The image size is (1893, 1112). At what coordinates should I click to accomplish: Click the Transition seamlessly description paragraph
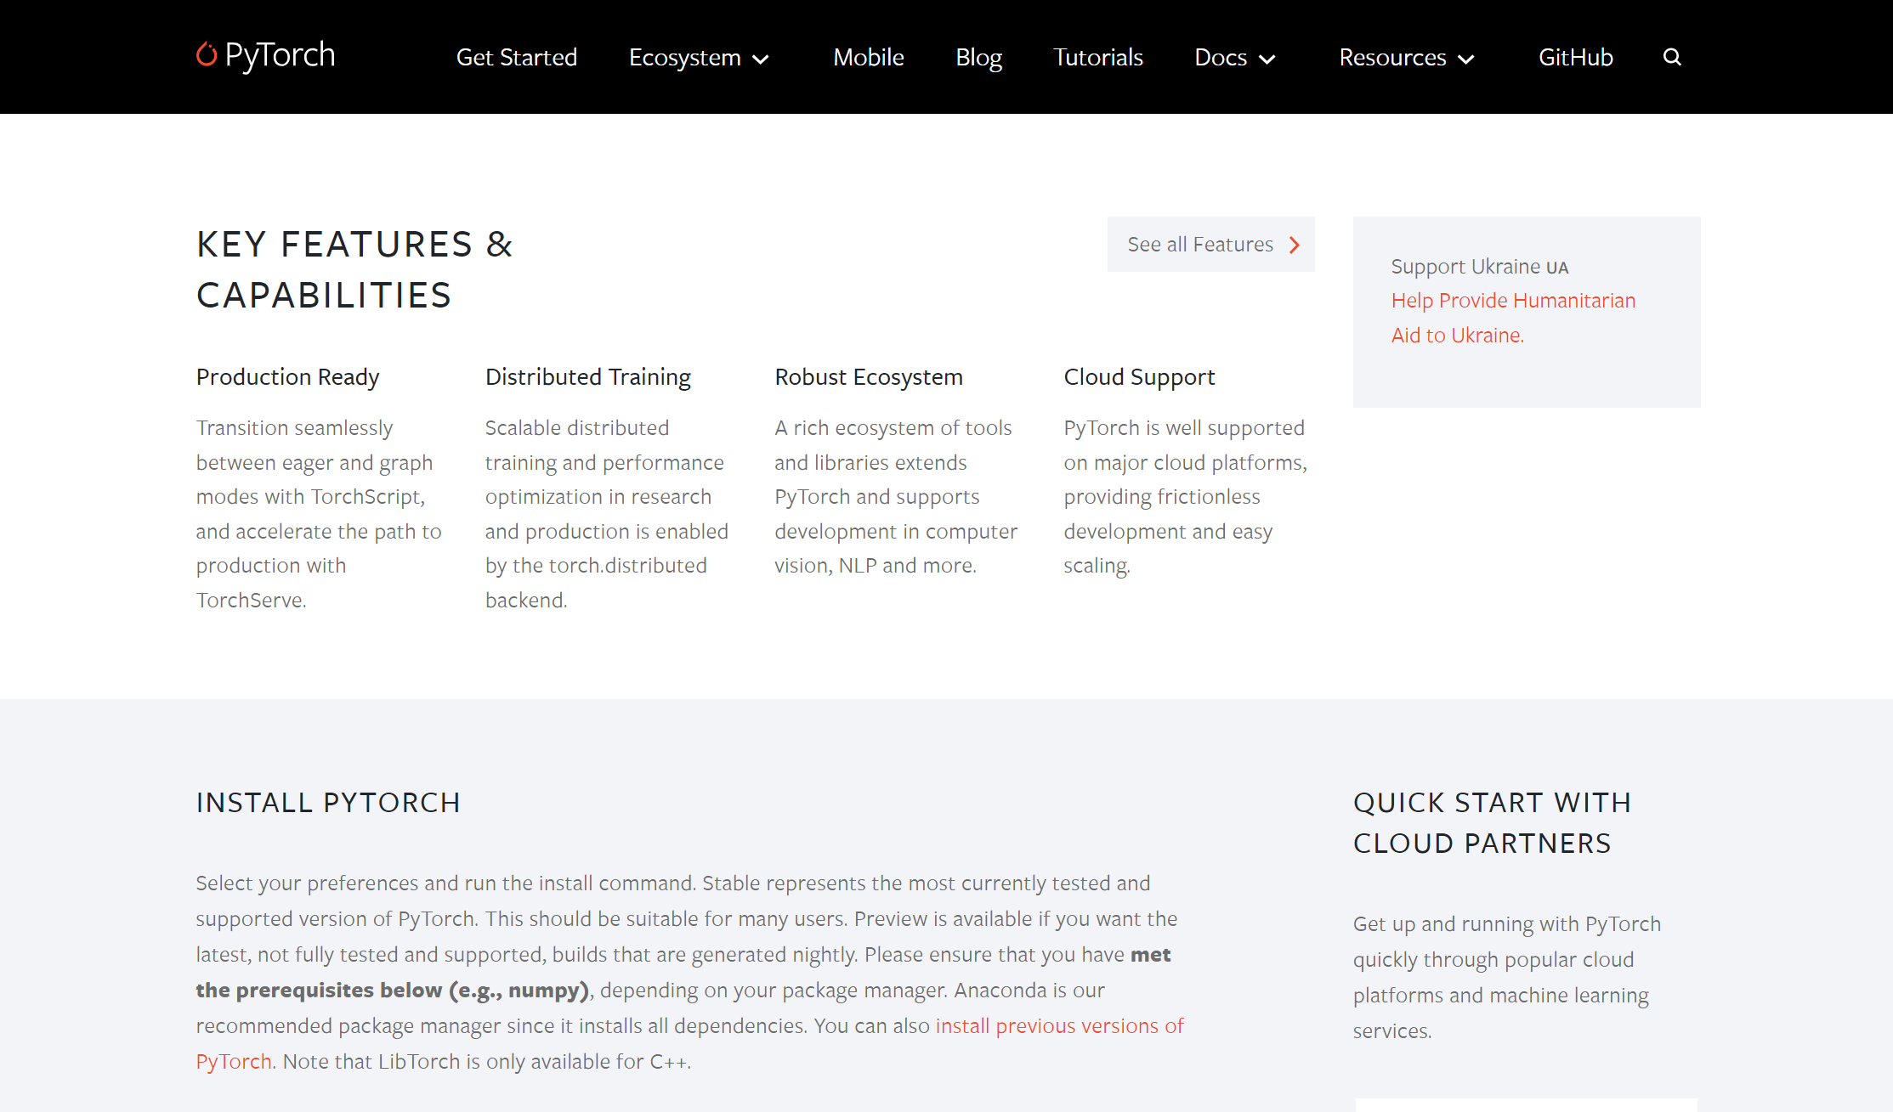pos(319,514)
